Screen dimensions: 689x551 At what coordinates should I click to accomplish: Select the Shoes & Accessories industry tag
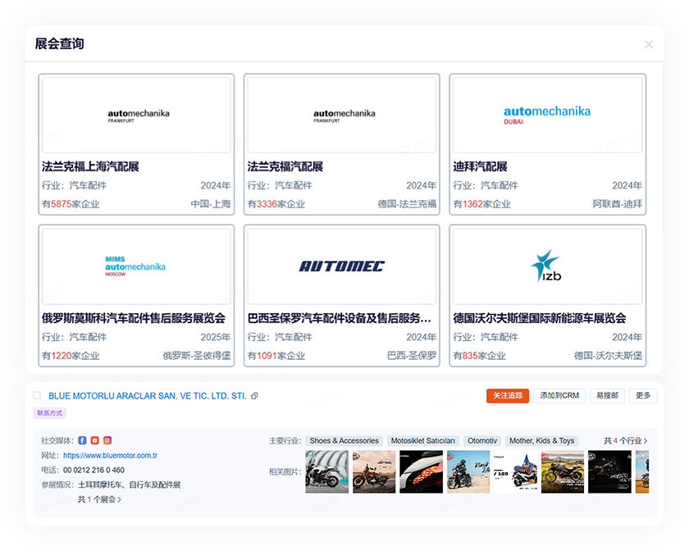click(344, 441)
